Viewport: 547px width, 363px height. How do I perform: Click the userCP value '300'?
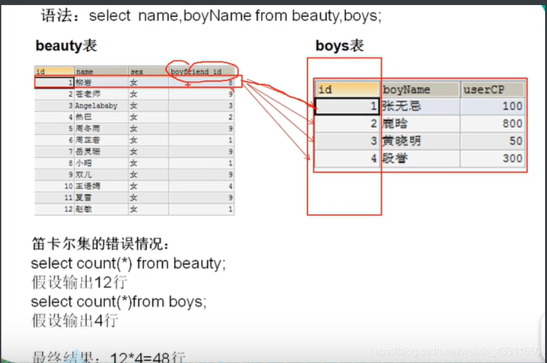point(493,158)
